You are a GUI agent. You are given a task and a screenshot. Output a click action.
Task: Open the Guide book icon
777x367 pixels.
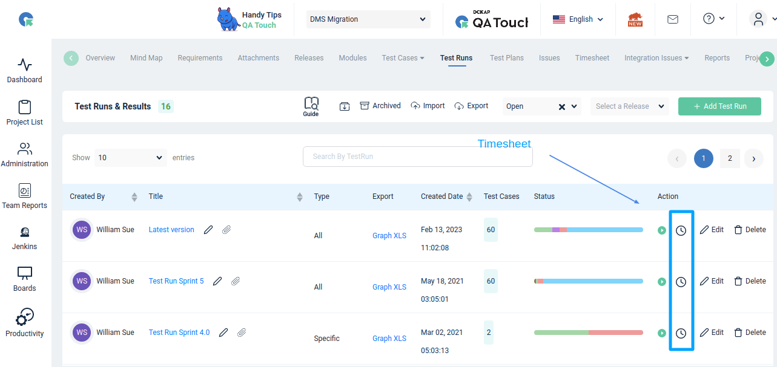pos(311,106)
